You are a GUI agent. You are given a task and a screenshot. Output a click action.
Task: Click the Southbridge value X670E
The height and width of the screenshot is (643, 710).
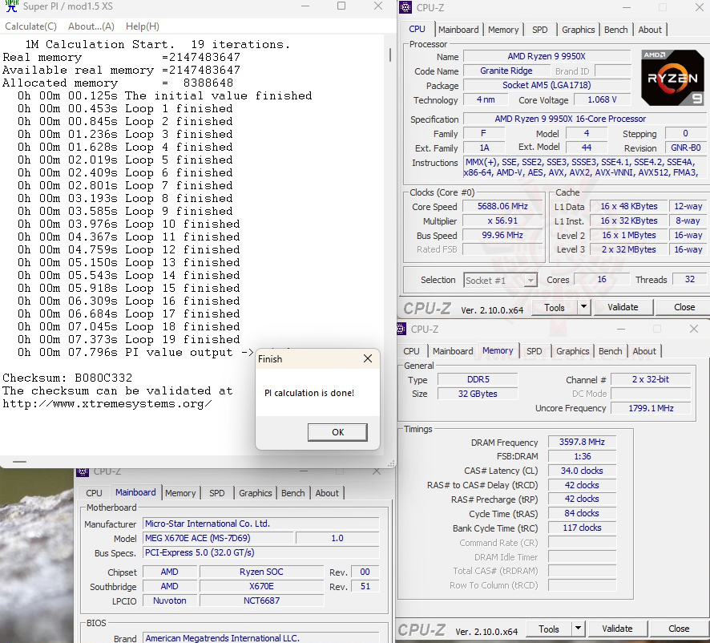point(262,586)
